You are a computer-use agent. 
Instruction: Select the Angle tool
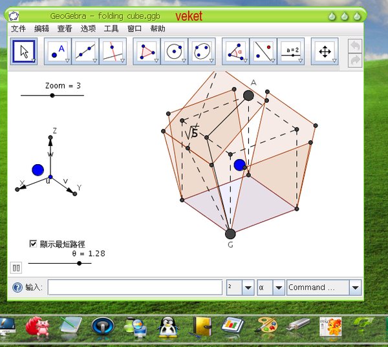(235, 52)
